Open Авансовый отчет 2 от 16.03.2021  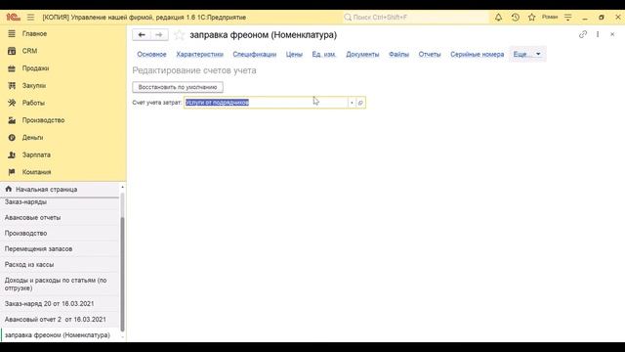click(60, 320)
